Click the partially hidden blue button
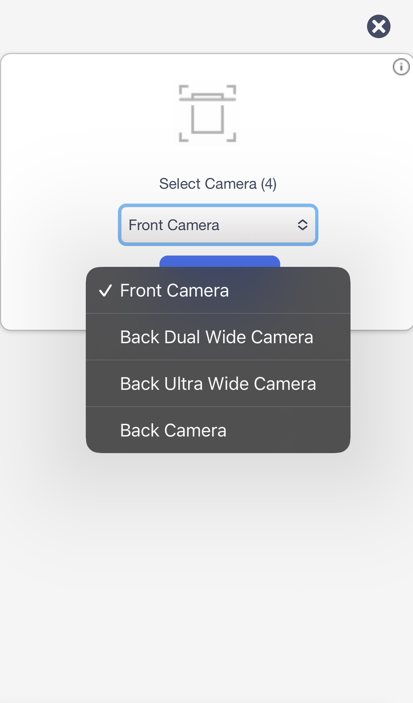Image resolution: width=413 pixels, height=703 pixels. 220,261
